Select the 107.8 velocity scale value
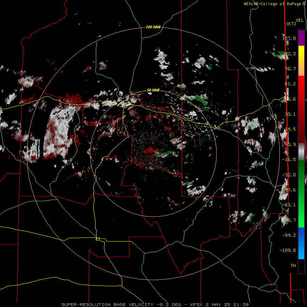307x307 pixels. [289, 38]
